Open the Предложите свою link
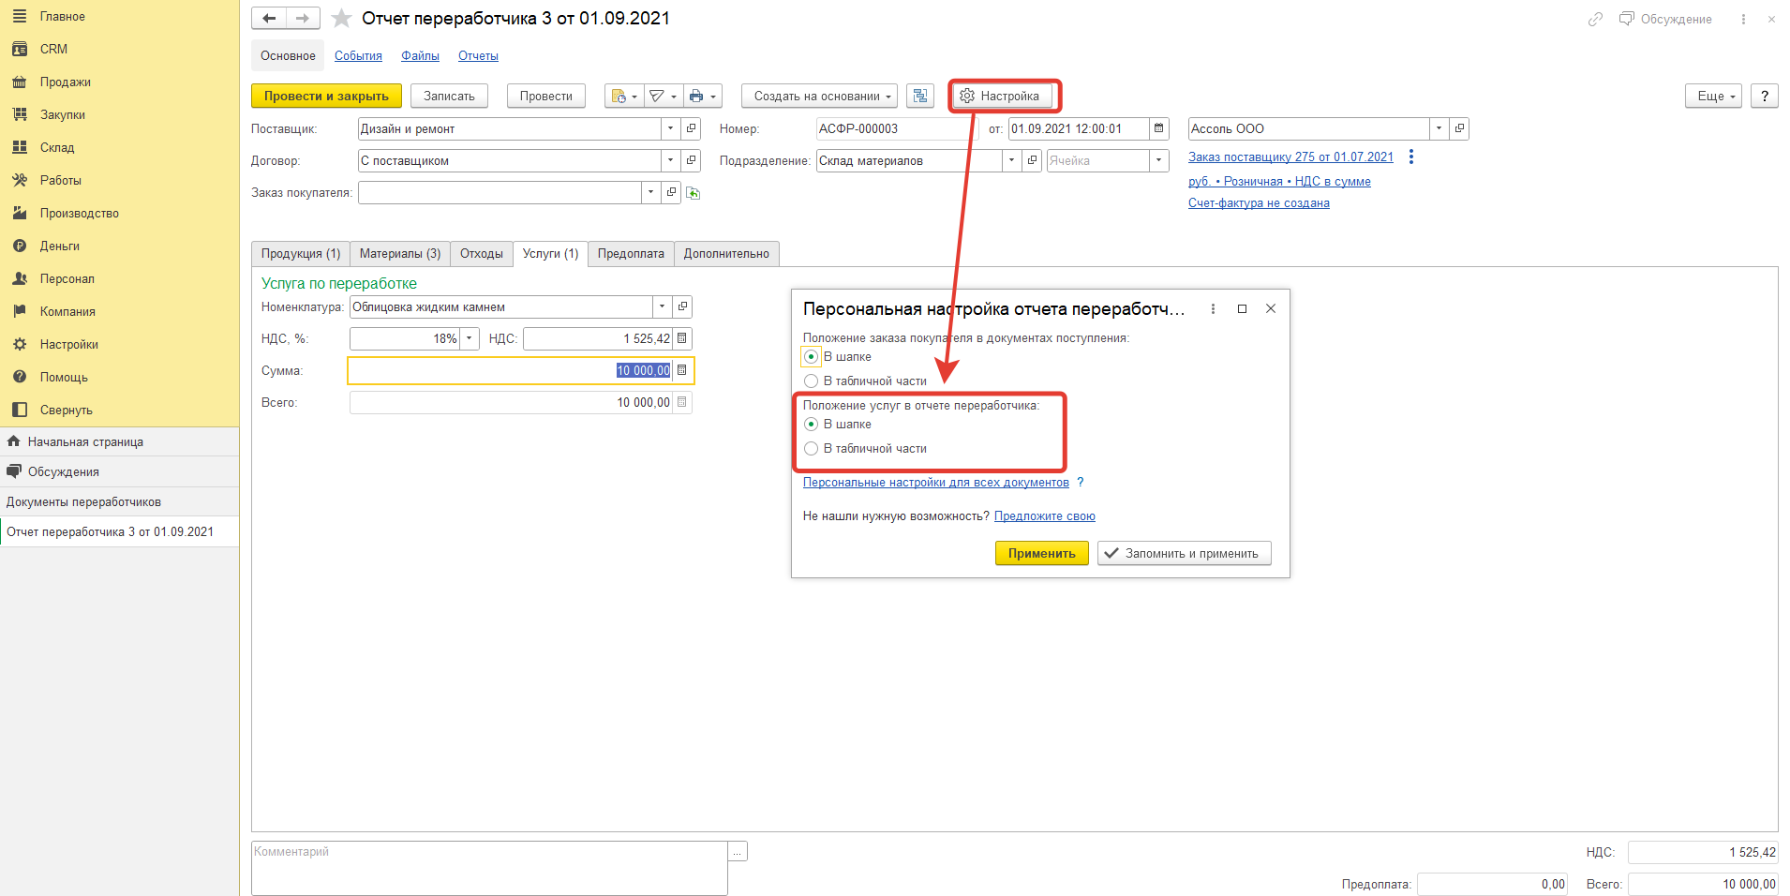The height and width of the screenshot is (896, 1790). click(1044, 515)
